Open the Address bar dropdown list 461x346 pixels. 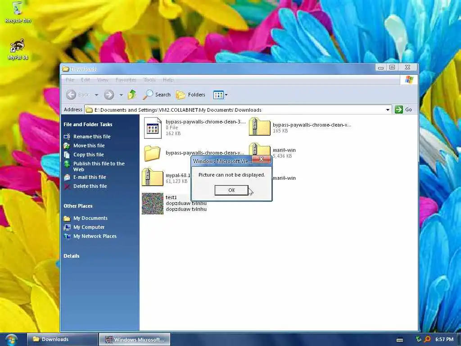pos(388,110)
